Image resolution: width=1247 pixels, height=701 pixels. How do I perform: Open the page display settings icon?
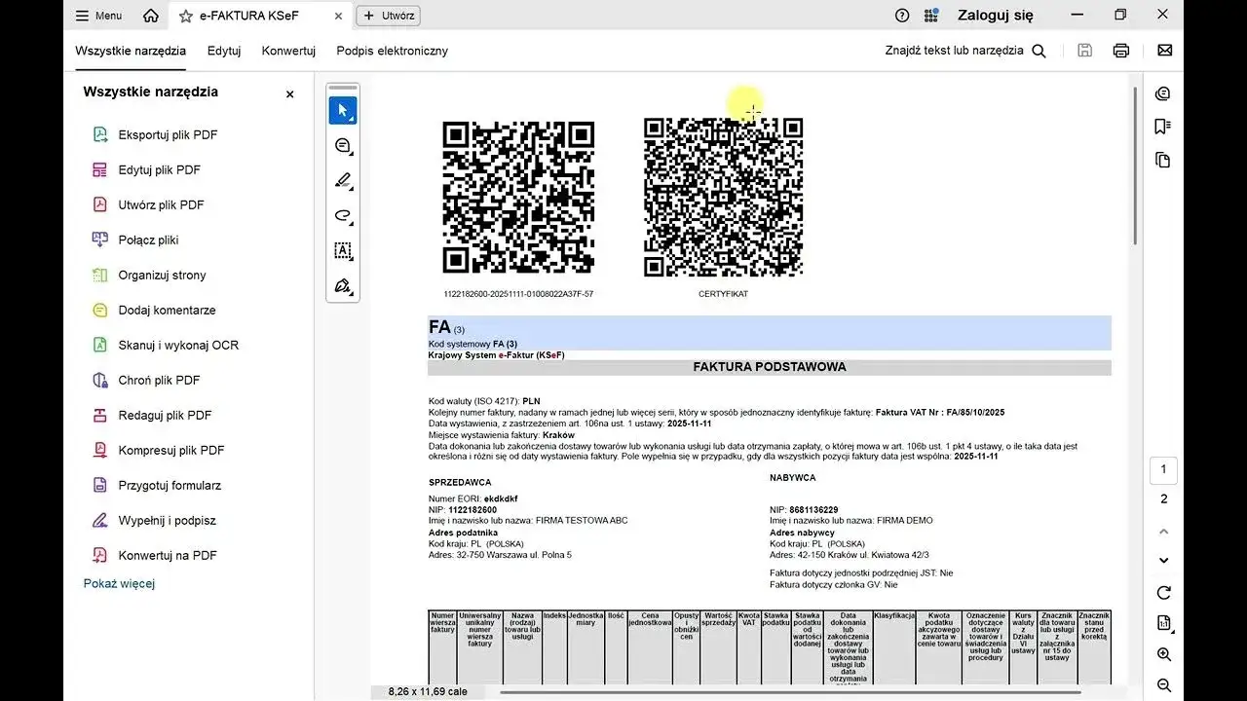coord(1163,623)
